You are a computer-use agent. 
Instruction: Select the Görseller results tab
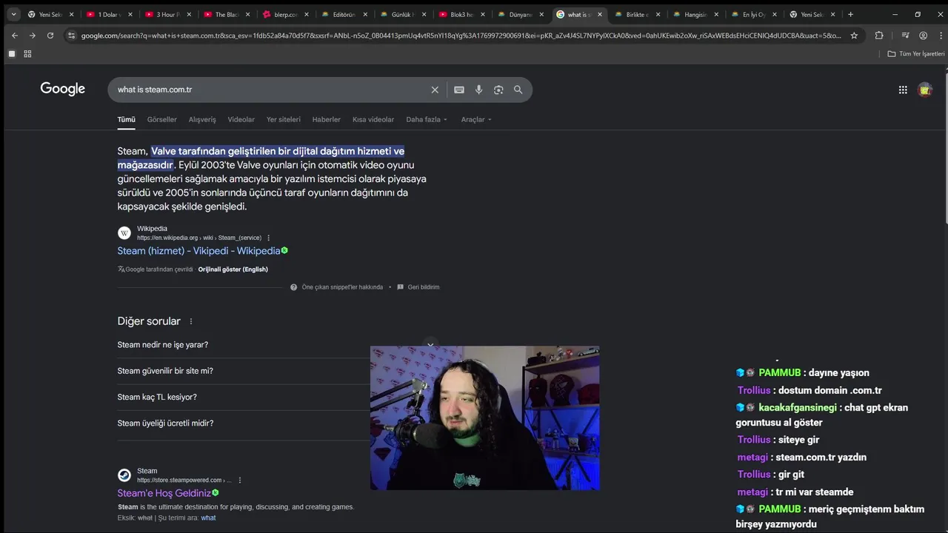161,119
